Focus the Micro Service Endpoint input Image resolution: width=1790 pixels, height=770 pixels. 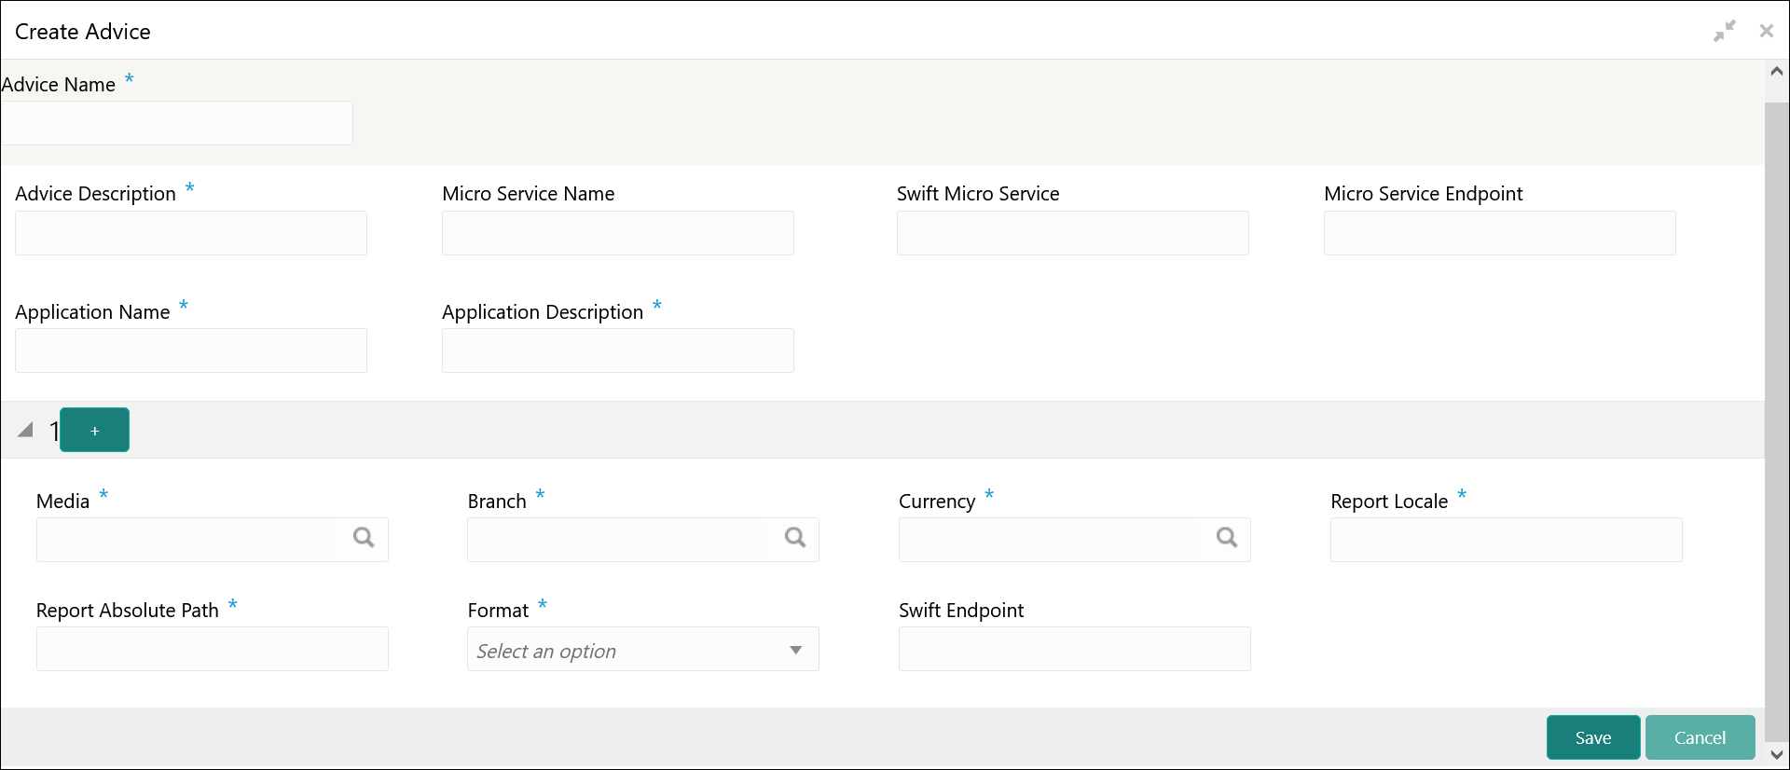point(1499,233)
